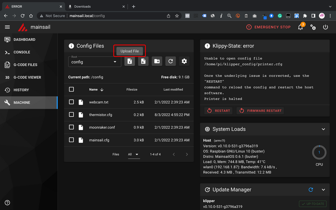
Task: Click the Grammarly extension icon
Action: click(x=280, y=16)
